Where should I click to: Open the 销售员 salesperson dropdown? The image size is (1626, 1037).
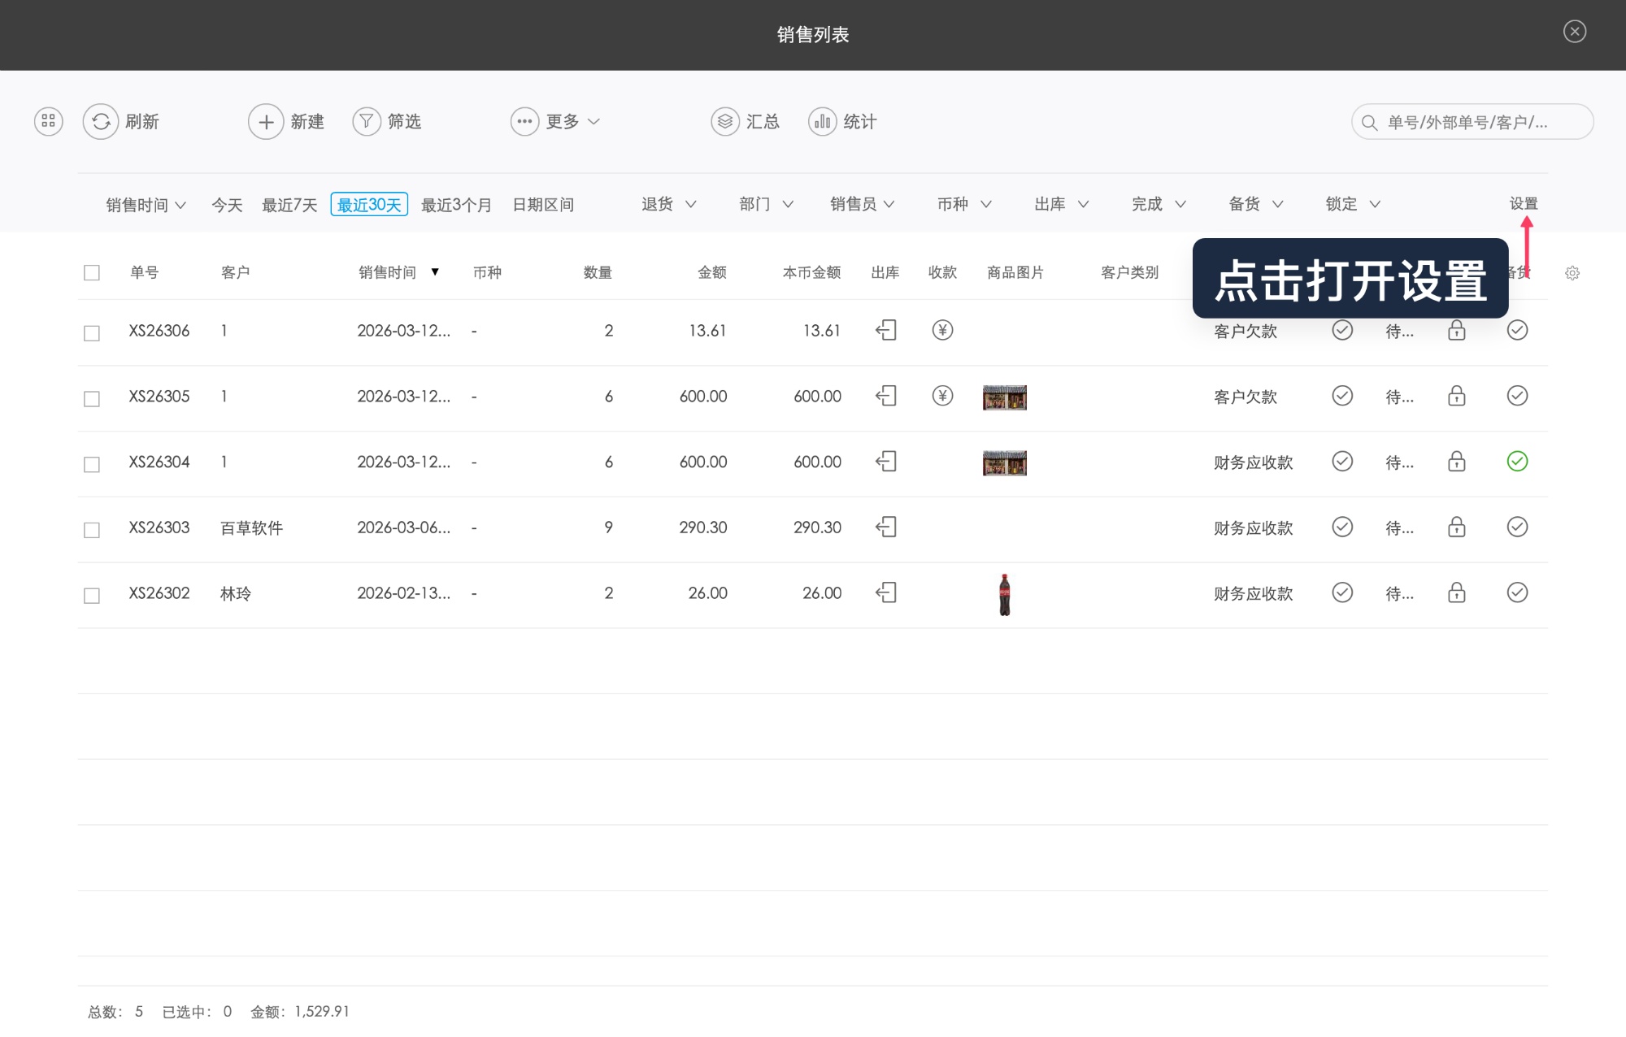862,204
